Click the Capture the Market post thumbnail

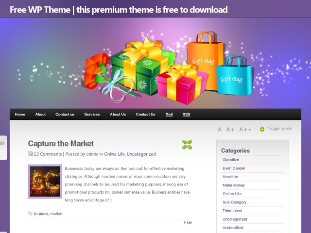pyautogui.click(x=45, y=181)
